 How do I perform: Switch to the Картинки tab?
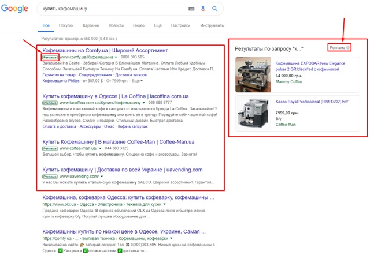[x=91, y=25]
